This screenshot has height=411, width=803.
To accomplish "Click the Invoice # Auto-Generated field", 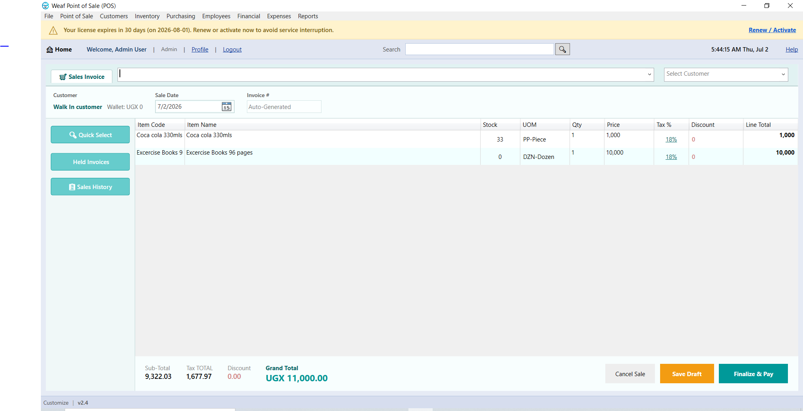I will coord(284,107).
